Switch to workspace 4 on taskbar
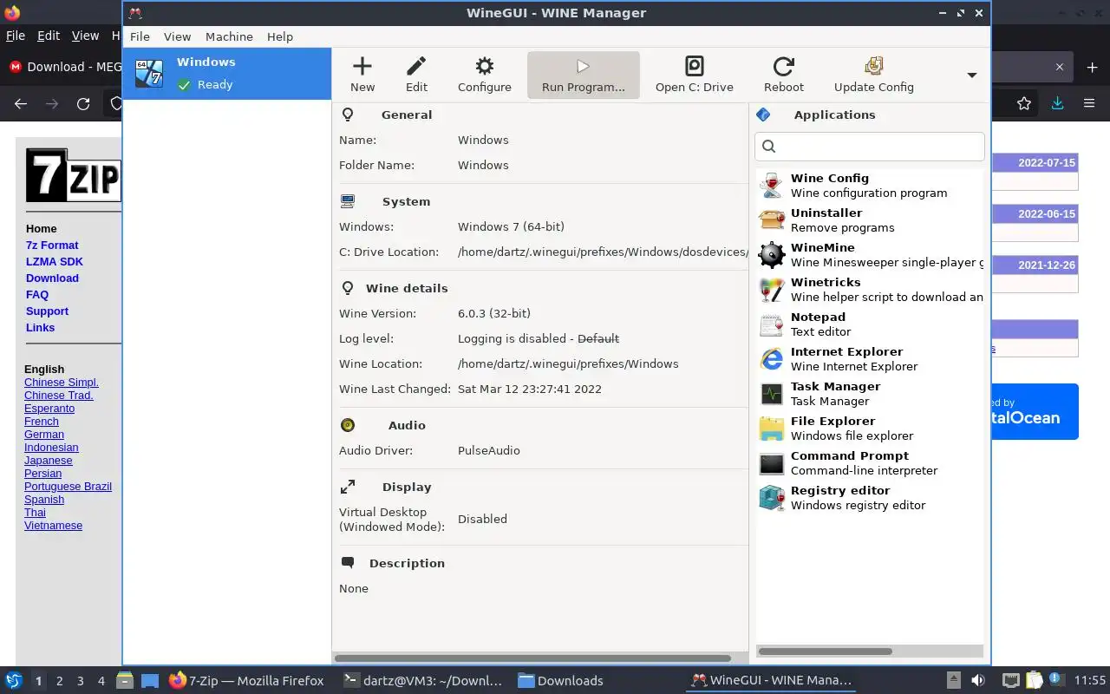This screenshot has width=1110, height=694. pos(101,681)
